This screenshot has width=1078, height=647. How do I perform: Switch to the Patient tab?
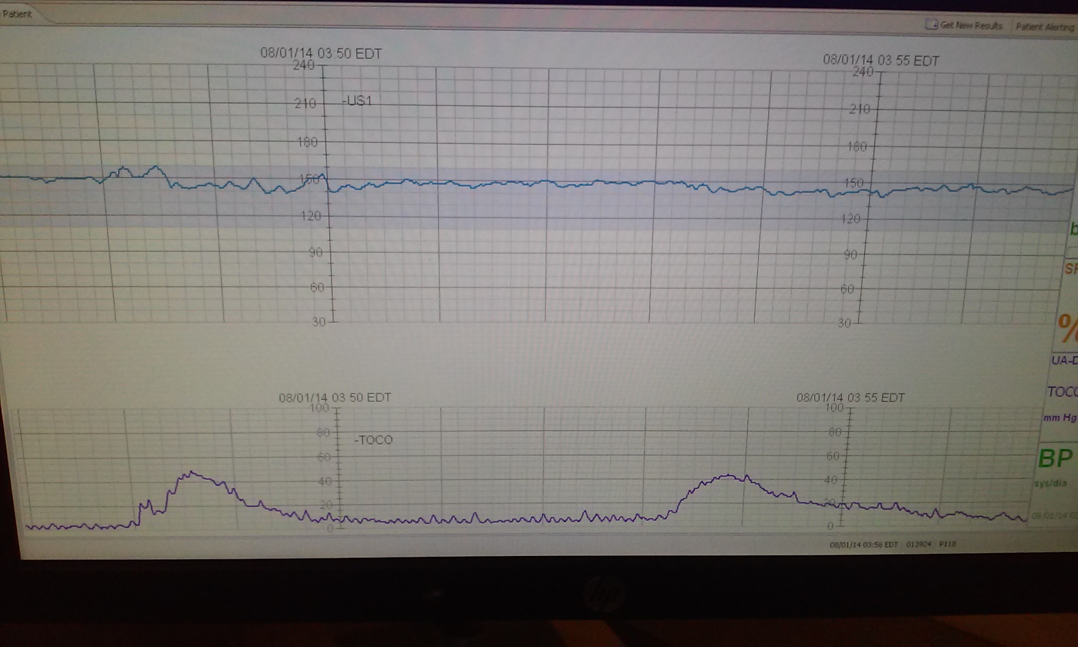(x=17, y=14)
